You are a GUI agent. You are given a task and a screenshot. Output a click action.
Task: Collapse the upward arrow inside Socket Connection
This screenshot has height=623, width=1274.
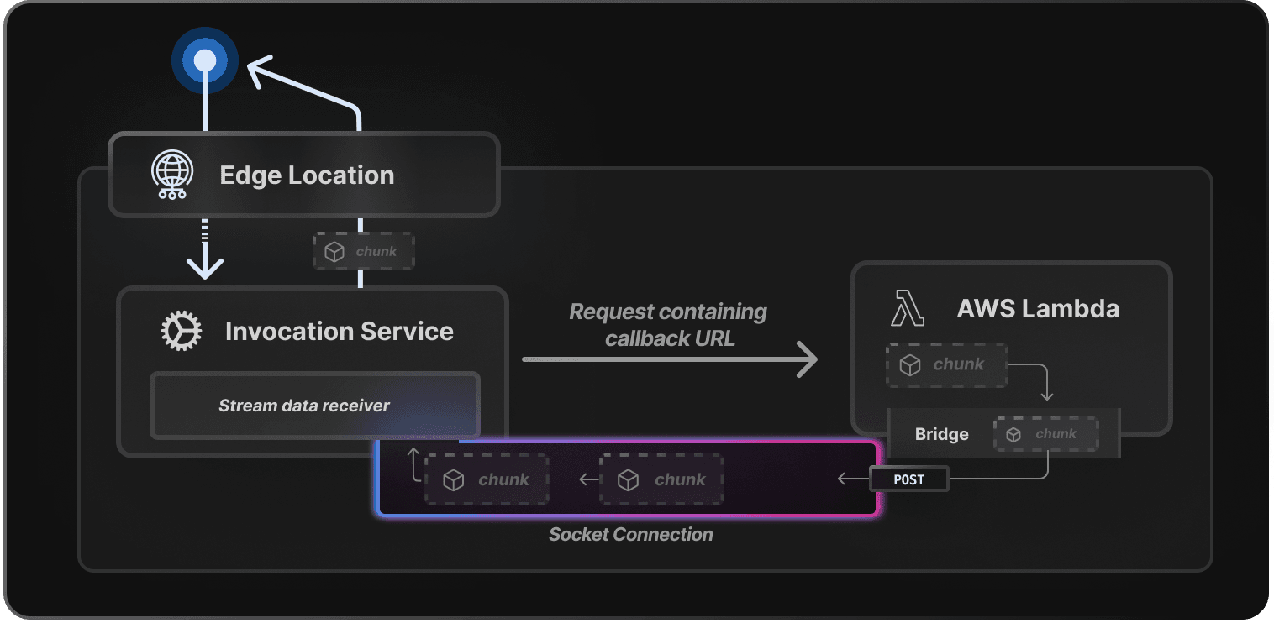click(413, 463)
